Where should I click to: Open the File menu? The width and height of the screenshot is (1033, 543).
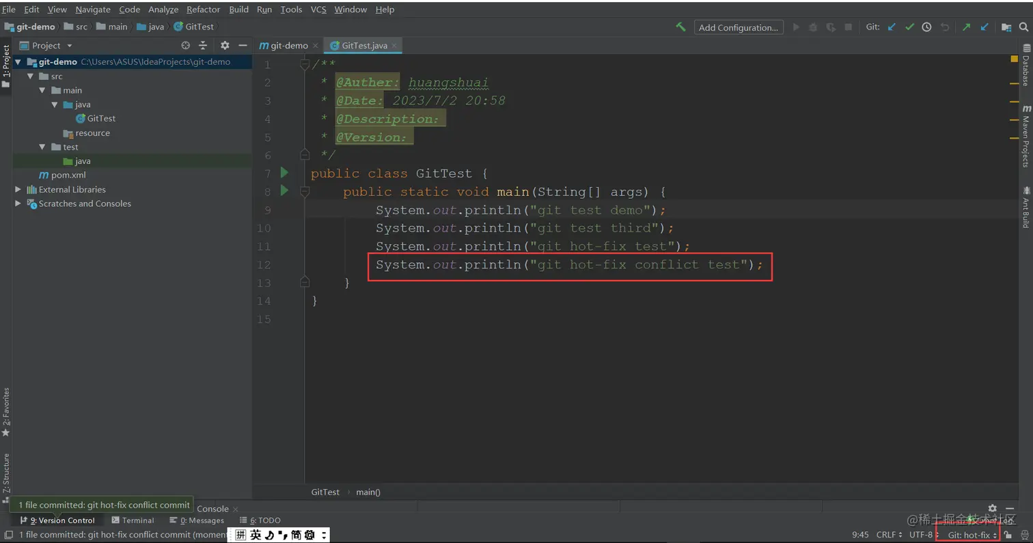[9, 10]
